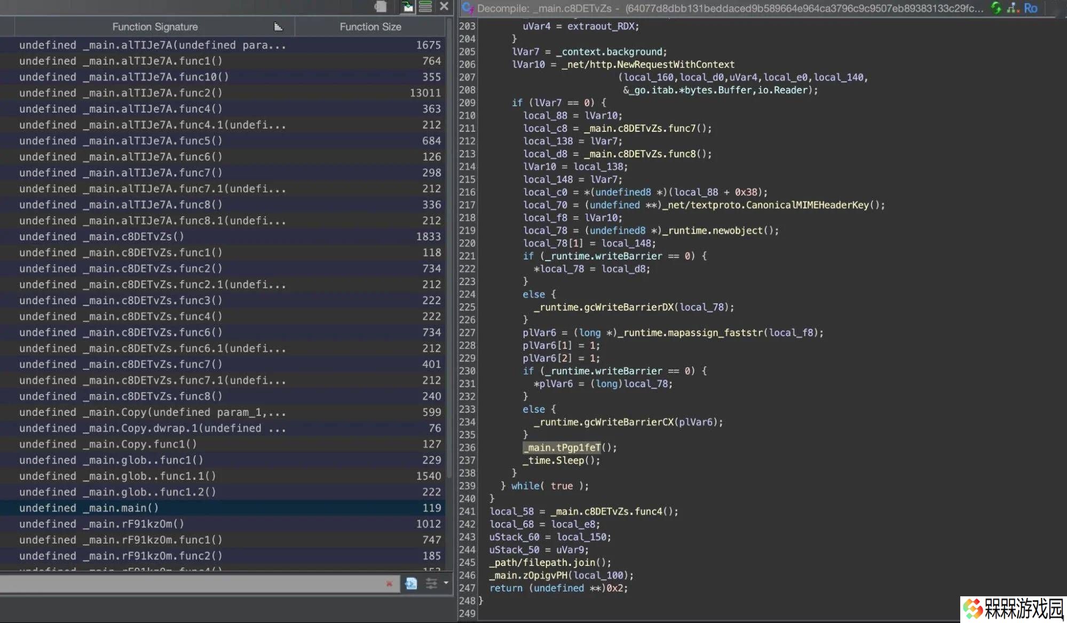1067x623 pixels.
Task: Clear the filter with the red X
Action: (389, 583)
